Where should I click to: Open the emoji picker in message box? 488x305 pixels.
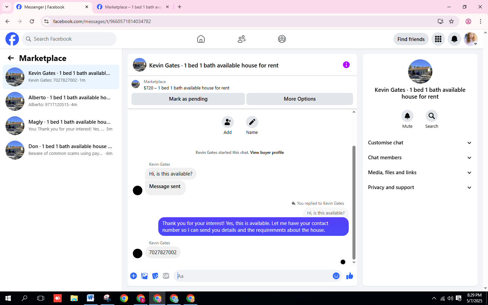(336, 276)
